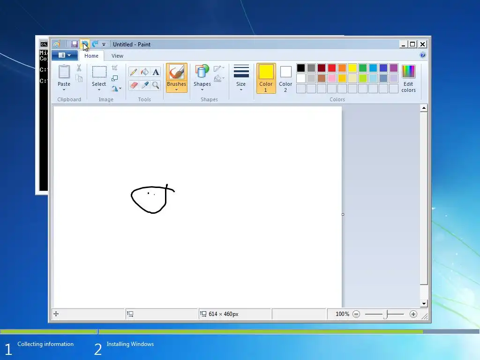Expand the Paste options arrow
Viewport: 480px width, 360px height.
[x=64, y=90]
